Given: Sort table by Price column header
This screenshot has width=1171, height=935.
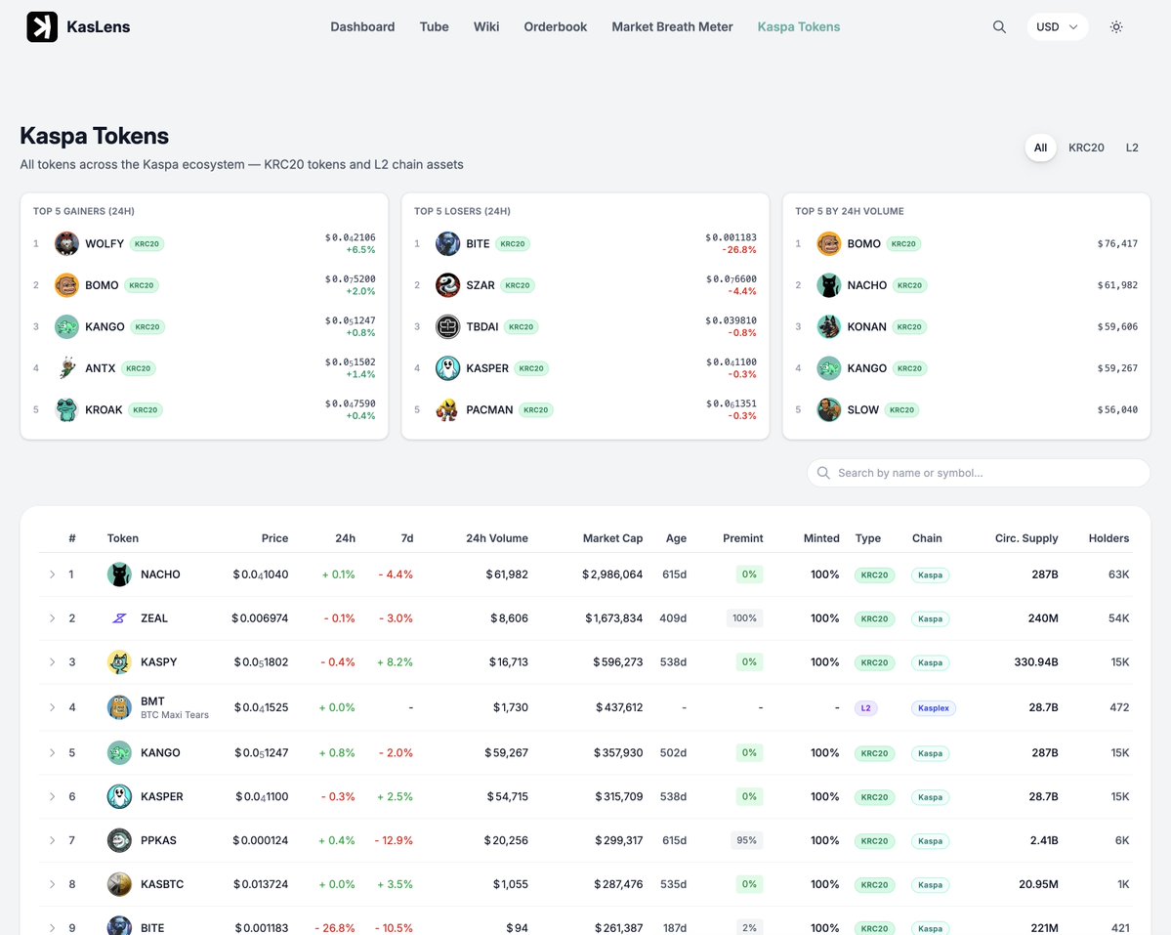Looking at the screenshot, I should pos(274,538).
